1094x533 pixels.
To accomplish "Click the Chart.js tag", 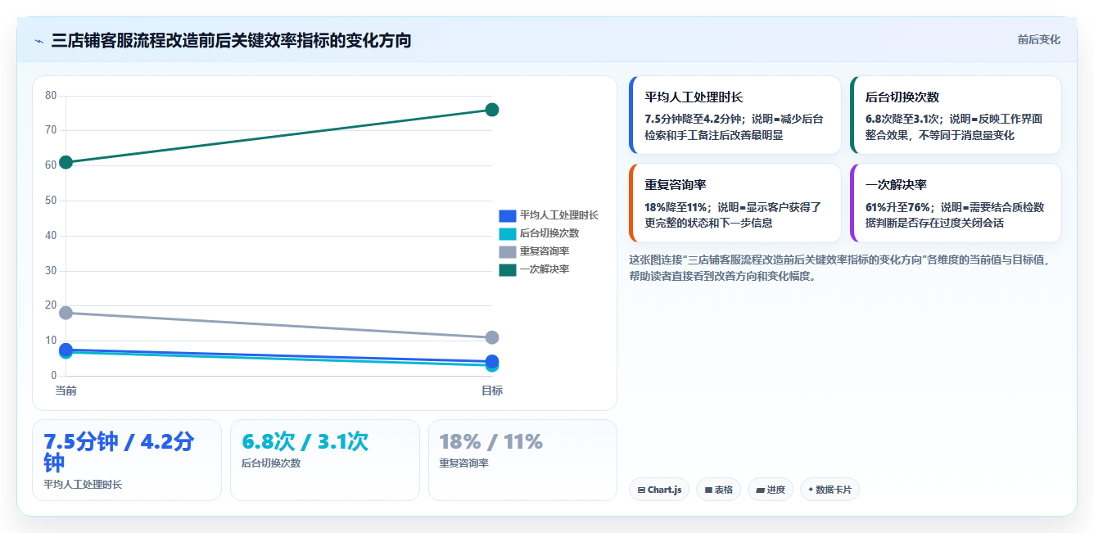I will click(x=659, y=490).
